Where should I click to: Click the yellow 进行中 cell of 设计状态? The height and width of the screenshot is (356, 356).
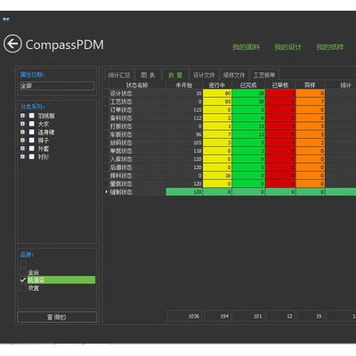pyautogui.click(x=217, y=93)
